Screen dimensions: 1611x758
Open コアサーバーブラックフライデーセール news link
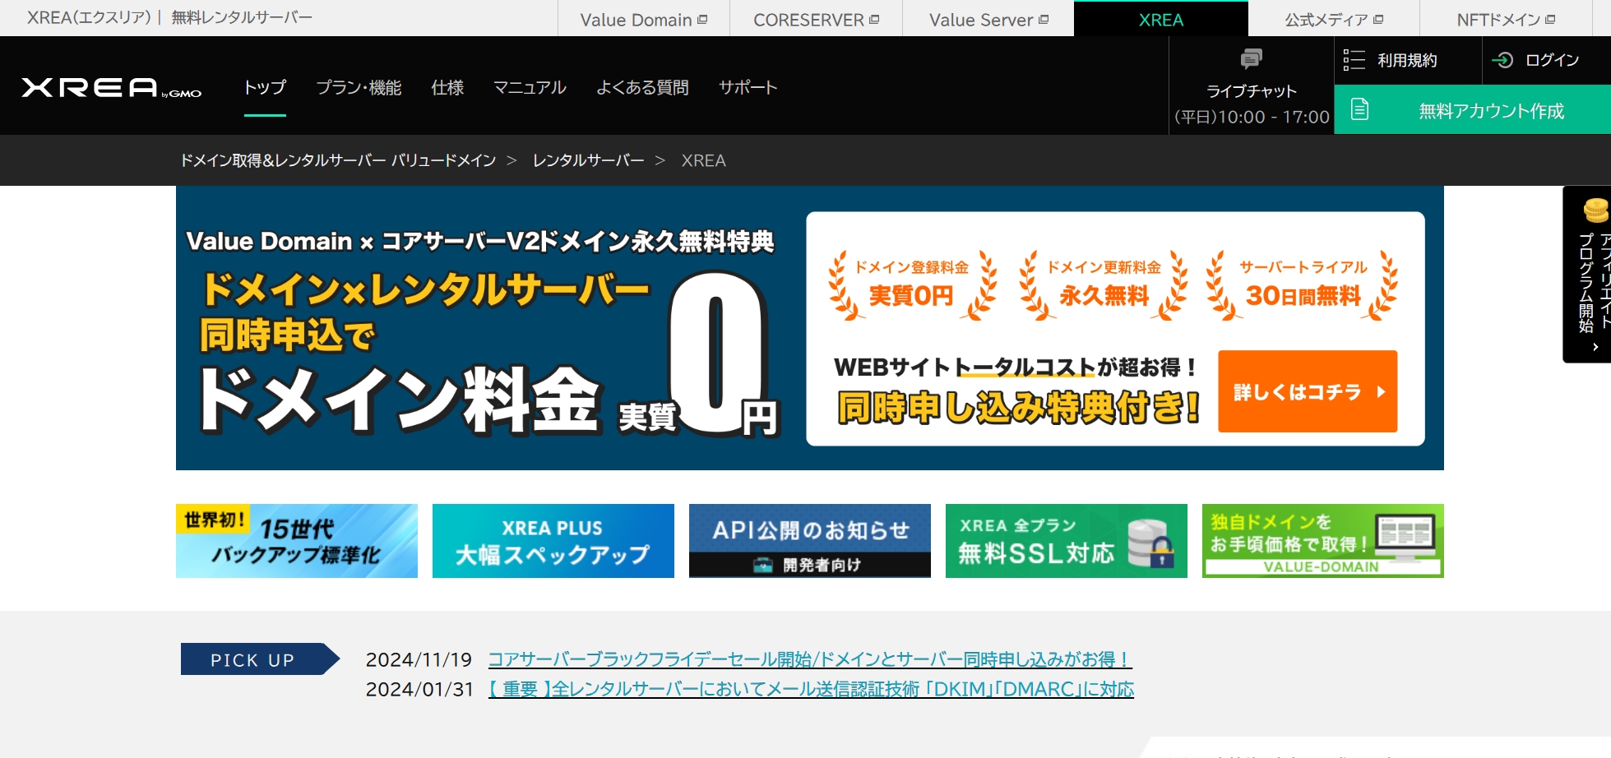(x=810, y=659)
